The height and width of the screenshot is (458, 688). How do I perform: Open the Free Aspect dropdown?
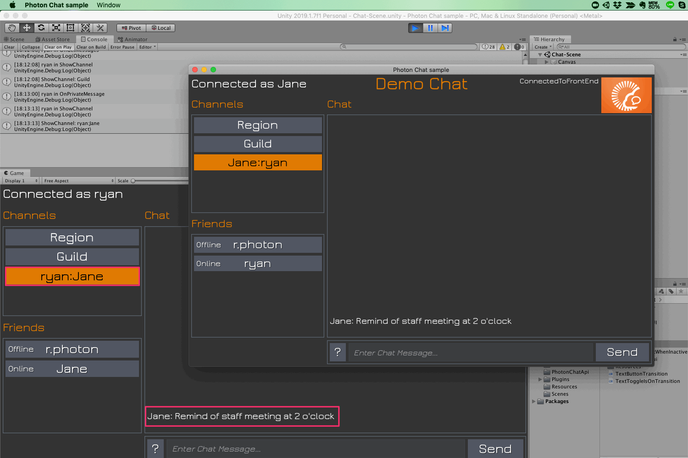pos(78,181)
